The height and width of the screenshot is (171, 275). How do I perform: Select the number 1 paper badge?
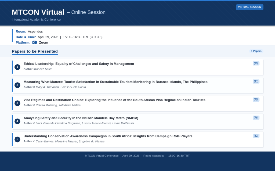[17, 67]
